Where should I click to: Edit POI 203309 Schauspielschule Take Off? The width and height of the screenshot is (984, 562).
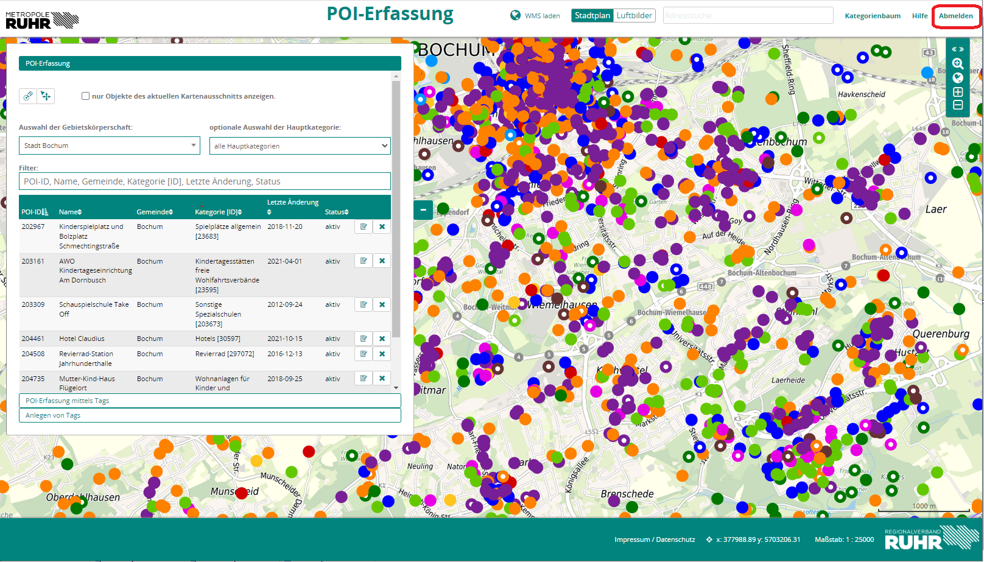click(x=364, y=304)
